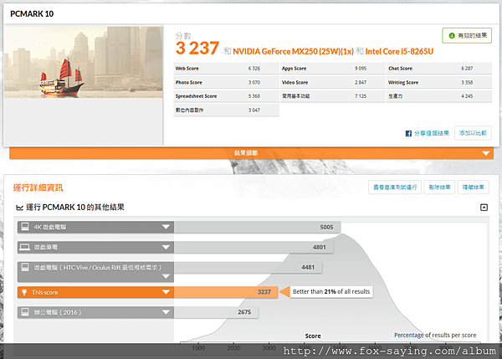This screenshot has height=359, width=502.
Task: Click the valid result green button
Action: tap(467, 35)
